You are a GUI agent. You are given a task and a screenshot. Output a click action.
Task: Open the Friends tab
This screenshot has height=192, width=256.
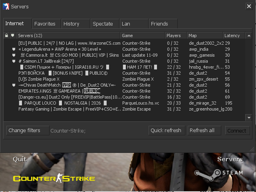pyautogui.click(x=159, y=24)
